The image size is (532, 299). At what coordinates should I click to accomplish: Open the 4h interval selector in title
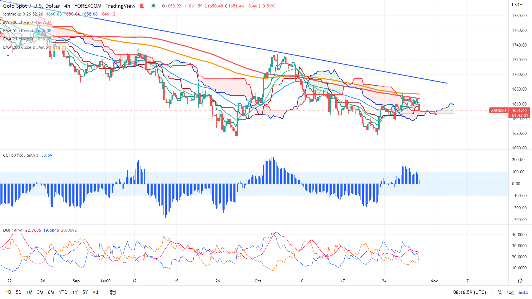67,6
